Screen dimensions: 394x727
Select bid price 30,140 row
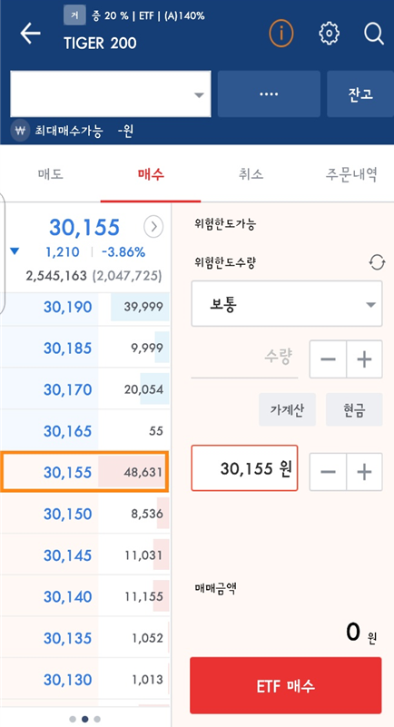tap(85, 596)
